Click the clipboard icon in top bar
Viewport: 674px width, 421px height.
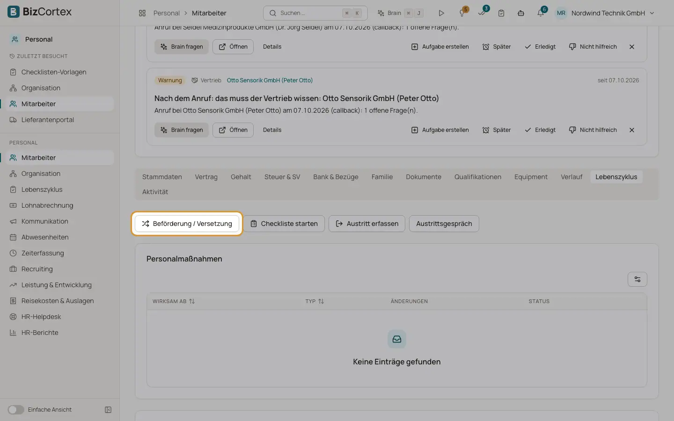(x=501, y=13)
